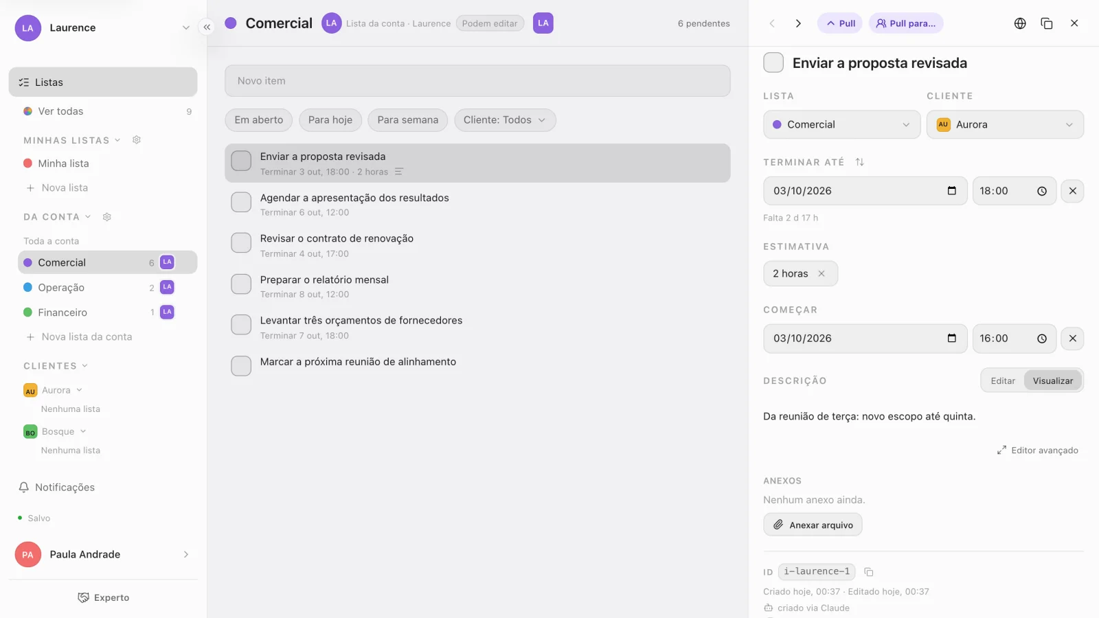Image resolution: width=1099 pixels, height=618 pixels.
Task: Click the description icon on the first item row
Action: [x=399, y=172]
